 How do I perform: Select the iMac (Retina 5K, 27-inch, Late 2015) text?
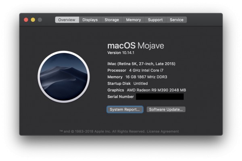tap(142, 64)
